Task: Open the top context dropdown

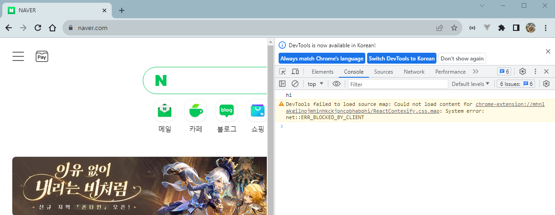Action: point(316,84)
